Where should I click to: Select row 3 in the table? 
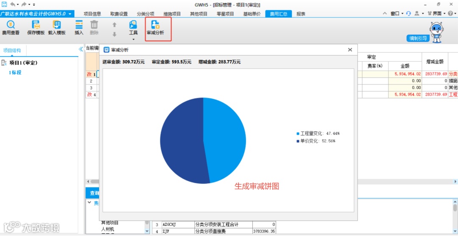[x=91, y=88]
